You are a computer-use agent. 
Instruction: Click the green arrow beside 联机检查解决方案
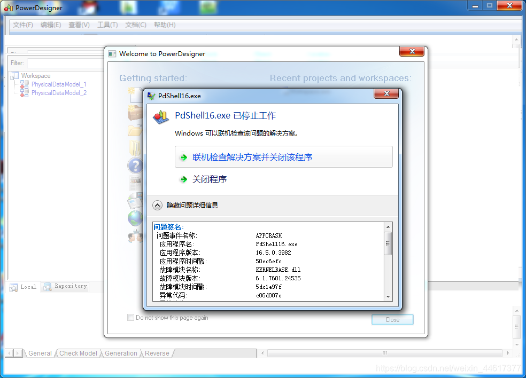coord(183,157)
